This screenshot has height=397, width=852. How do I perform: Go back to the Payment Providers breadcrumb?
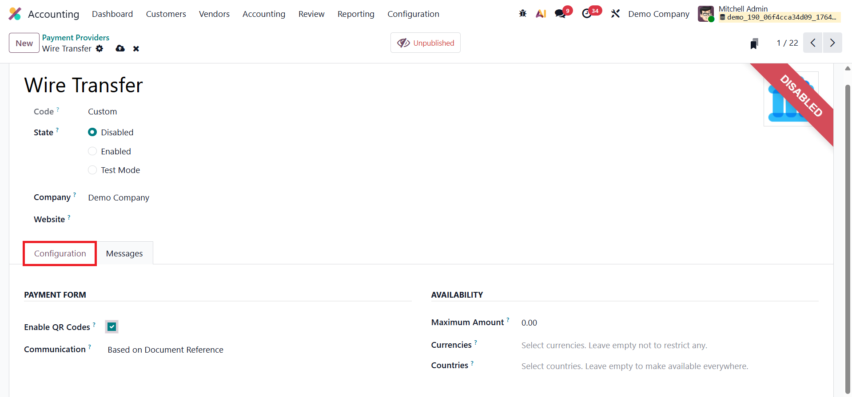click(76, 38)
